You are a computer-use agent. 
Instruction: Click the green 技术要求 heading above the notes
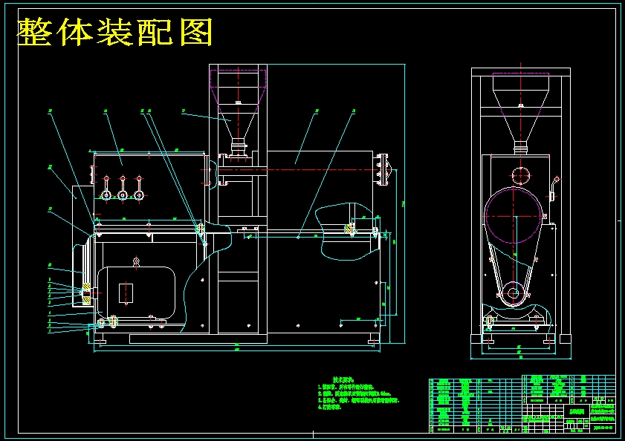click(x=343, y=380)
